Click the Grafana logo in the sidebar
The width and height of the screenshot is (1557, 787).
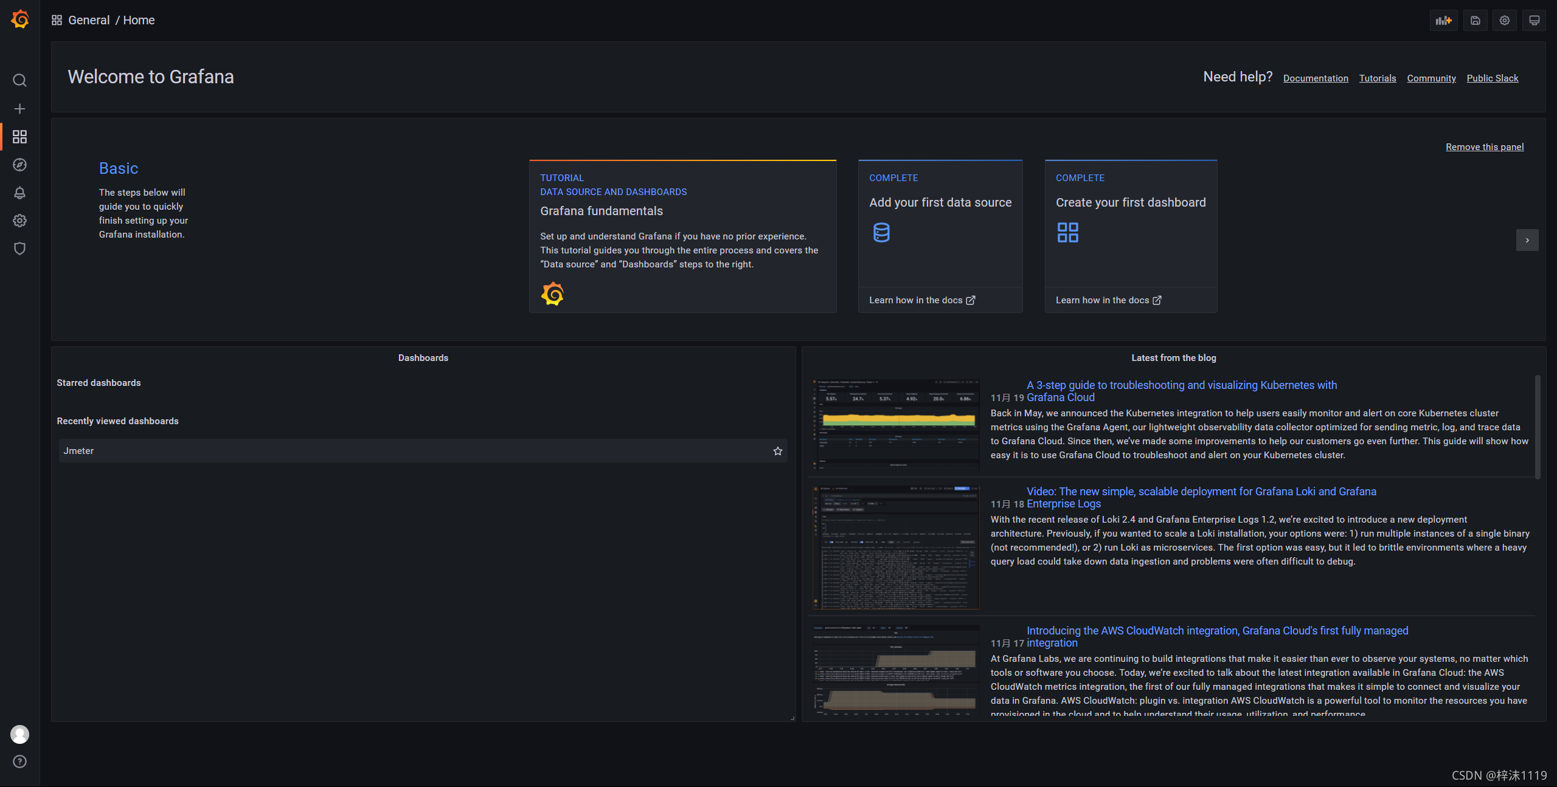coord(20,19)
